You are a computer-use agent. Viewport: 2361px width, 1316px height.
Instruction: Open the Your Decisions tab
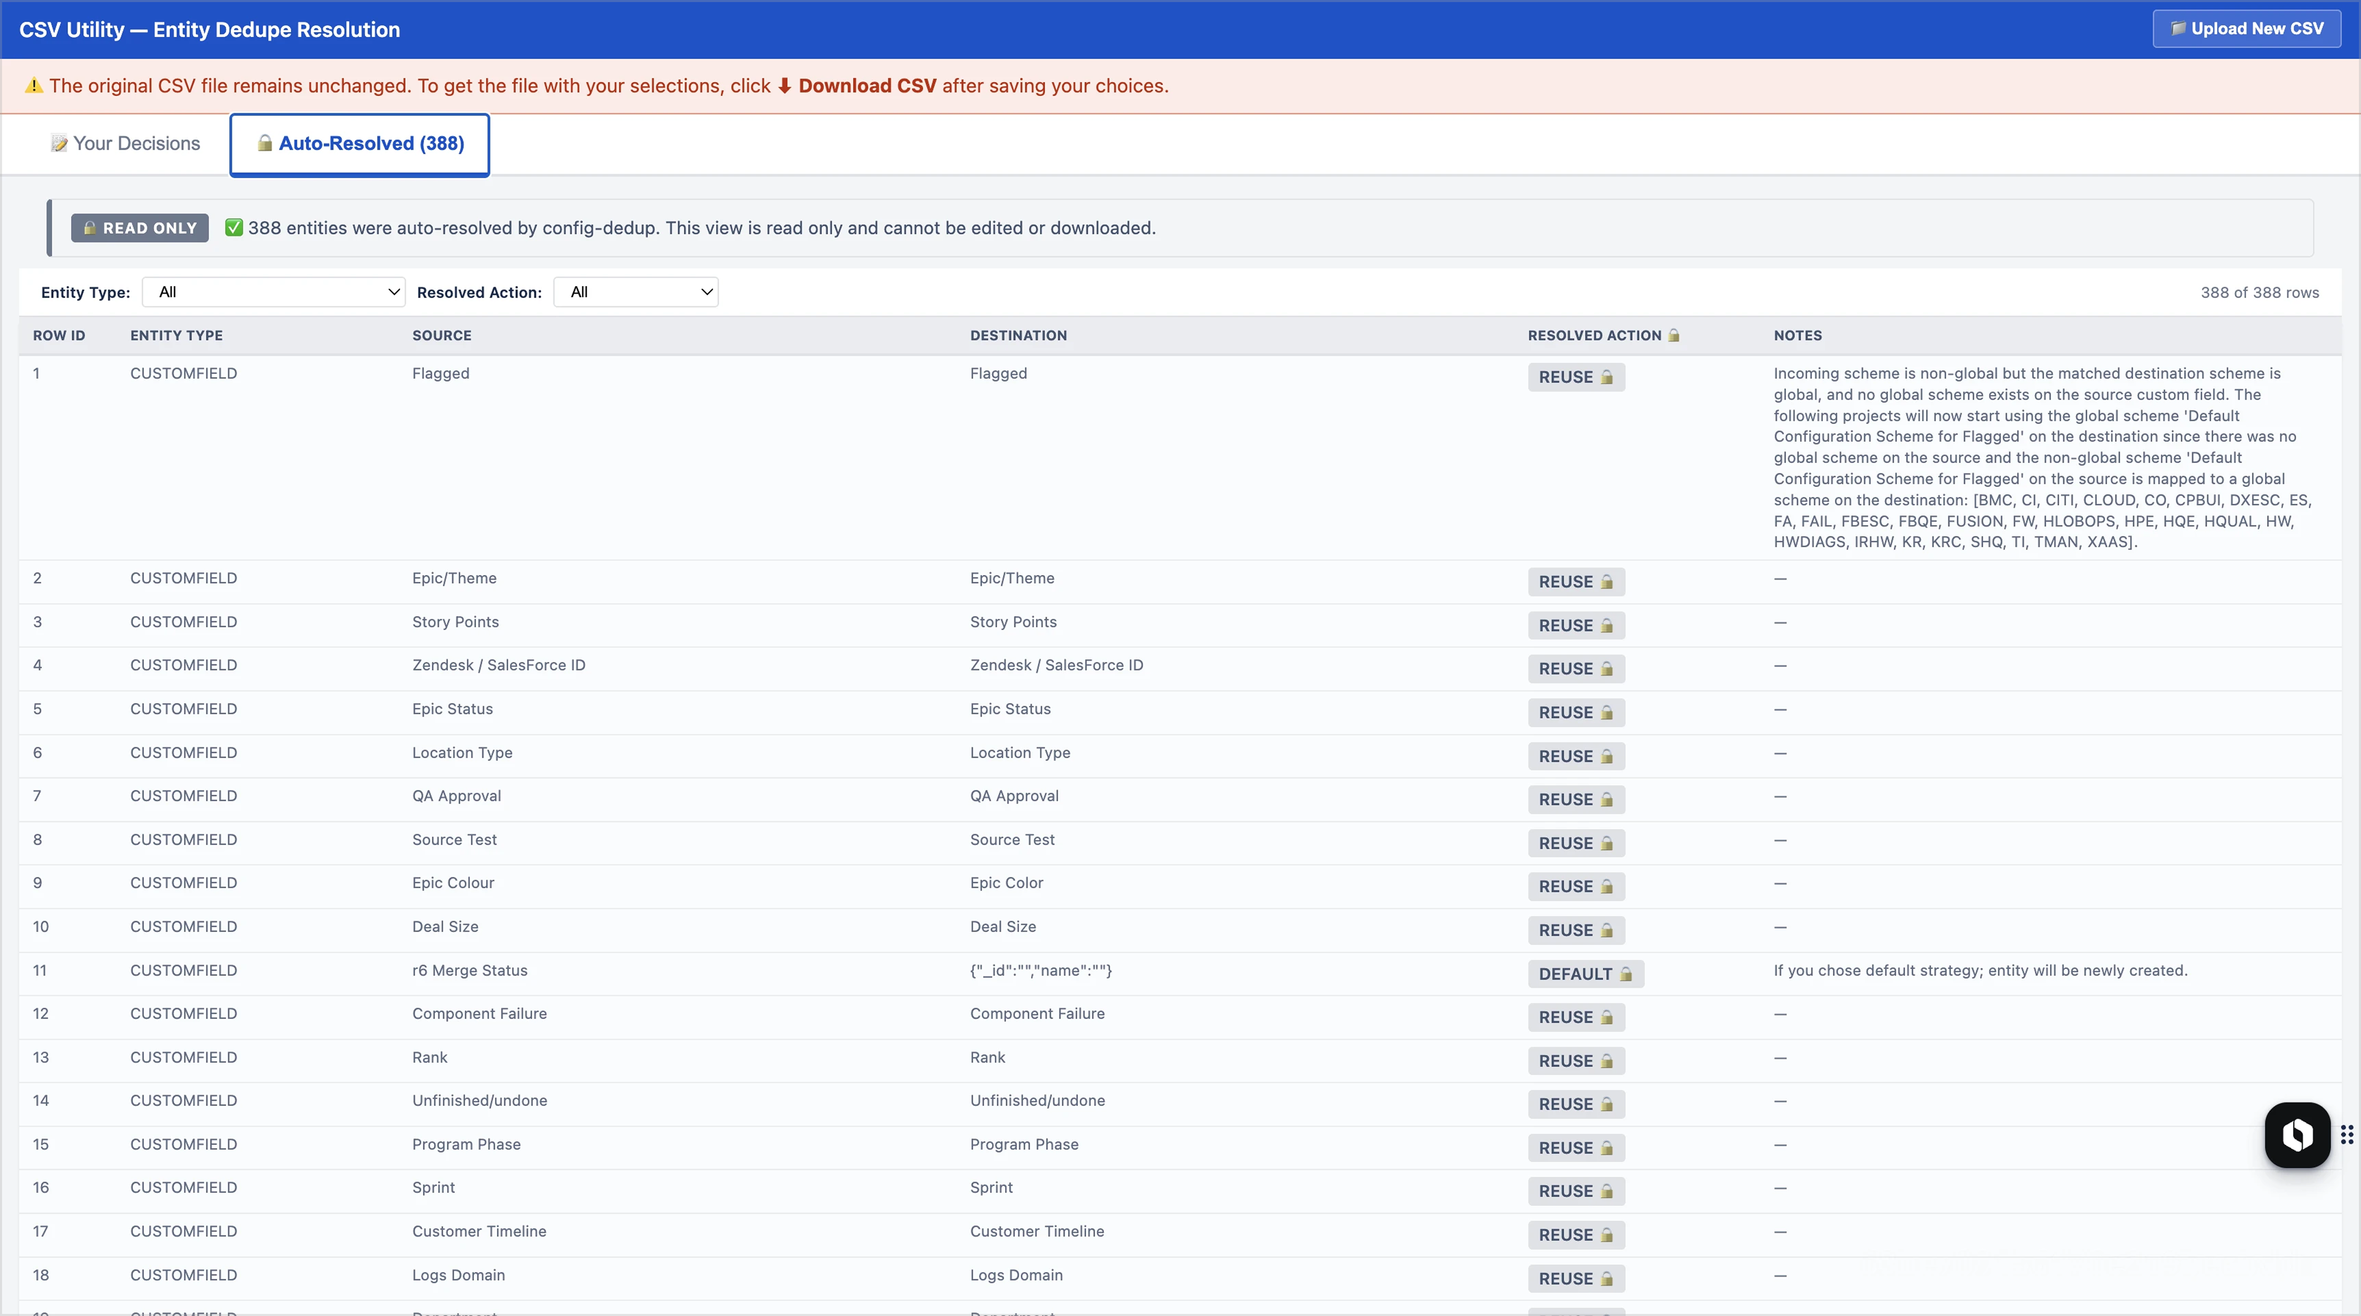(x=126, y=144)
